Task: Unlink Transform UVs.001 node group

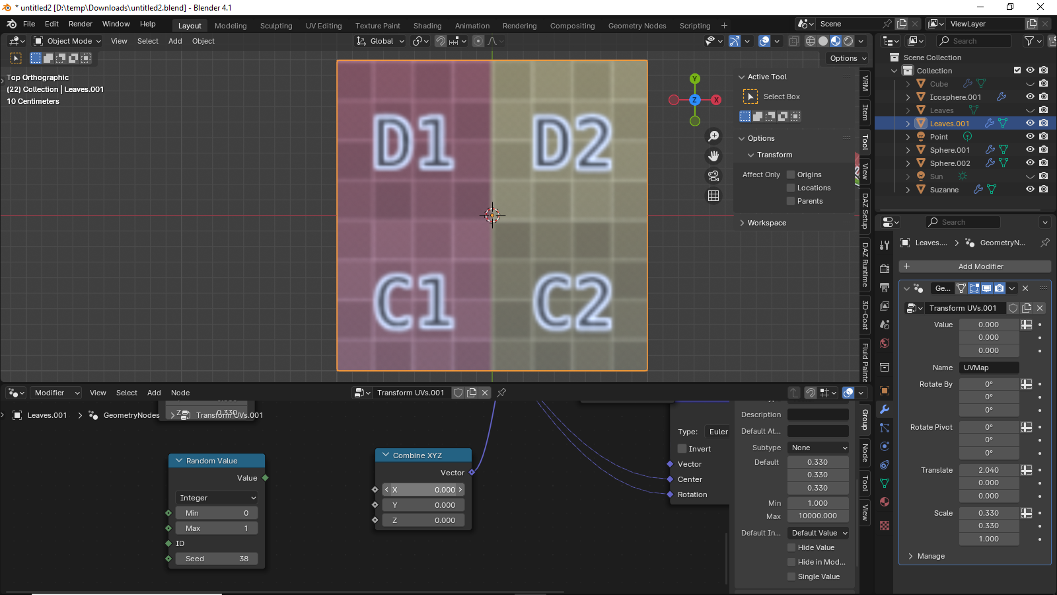Action: [x=485, y=393]
